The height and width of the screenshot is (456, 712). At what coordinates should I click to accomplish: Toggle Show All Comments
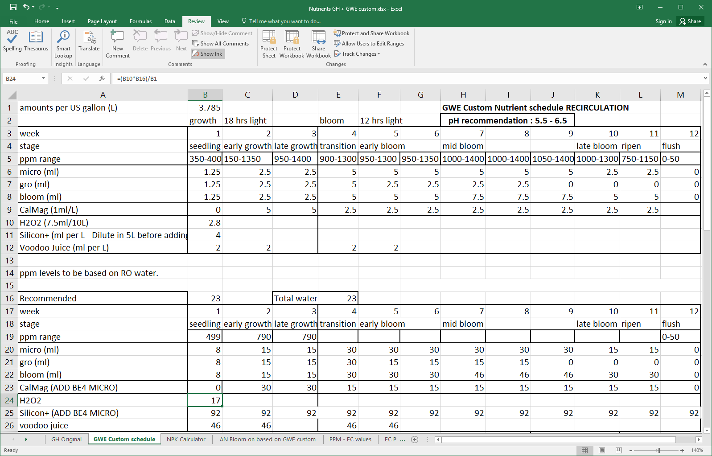pos(220,44)
